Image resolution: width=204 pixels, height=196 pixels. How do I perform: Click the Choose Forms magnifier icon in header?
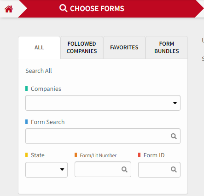click(64, 8)
